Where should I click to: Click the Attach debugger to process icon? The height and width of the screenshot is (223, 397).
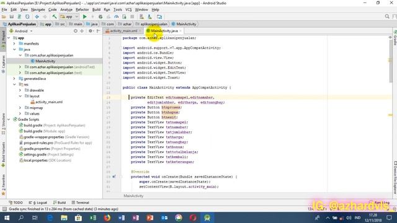[x=124, y=17]
